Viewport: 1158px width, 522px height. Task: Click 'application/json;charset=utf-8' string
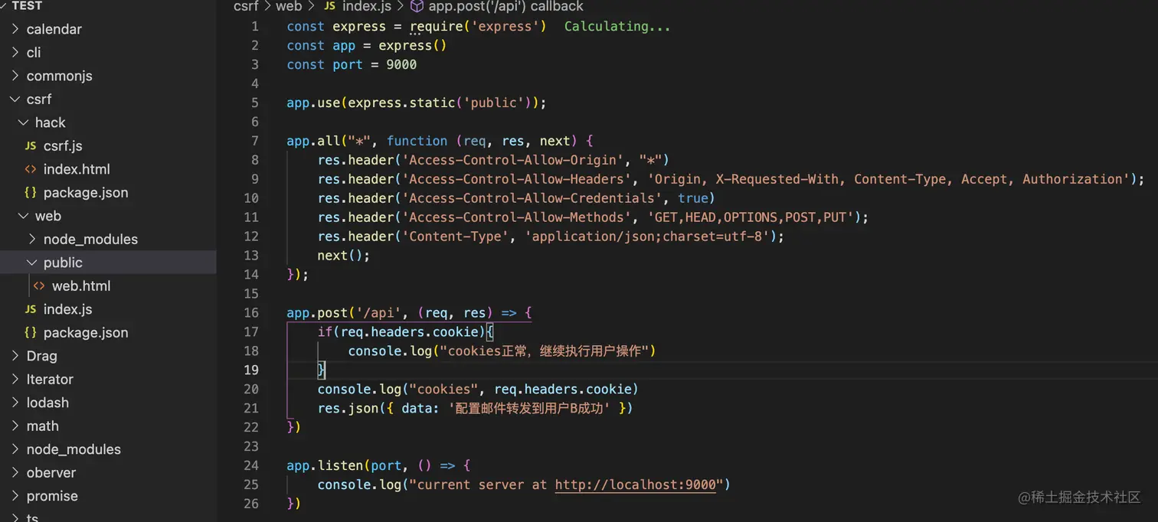pos(646,237)
